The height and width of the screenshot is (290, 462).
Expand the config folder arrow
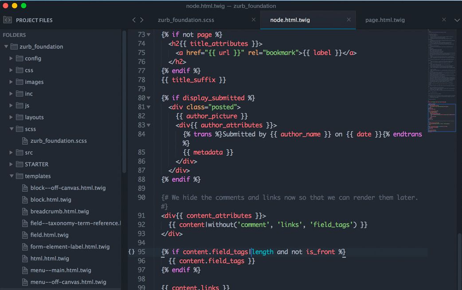click(x=11, y=58)
